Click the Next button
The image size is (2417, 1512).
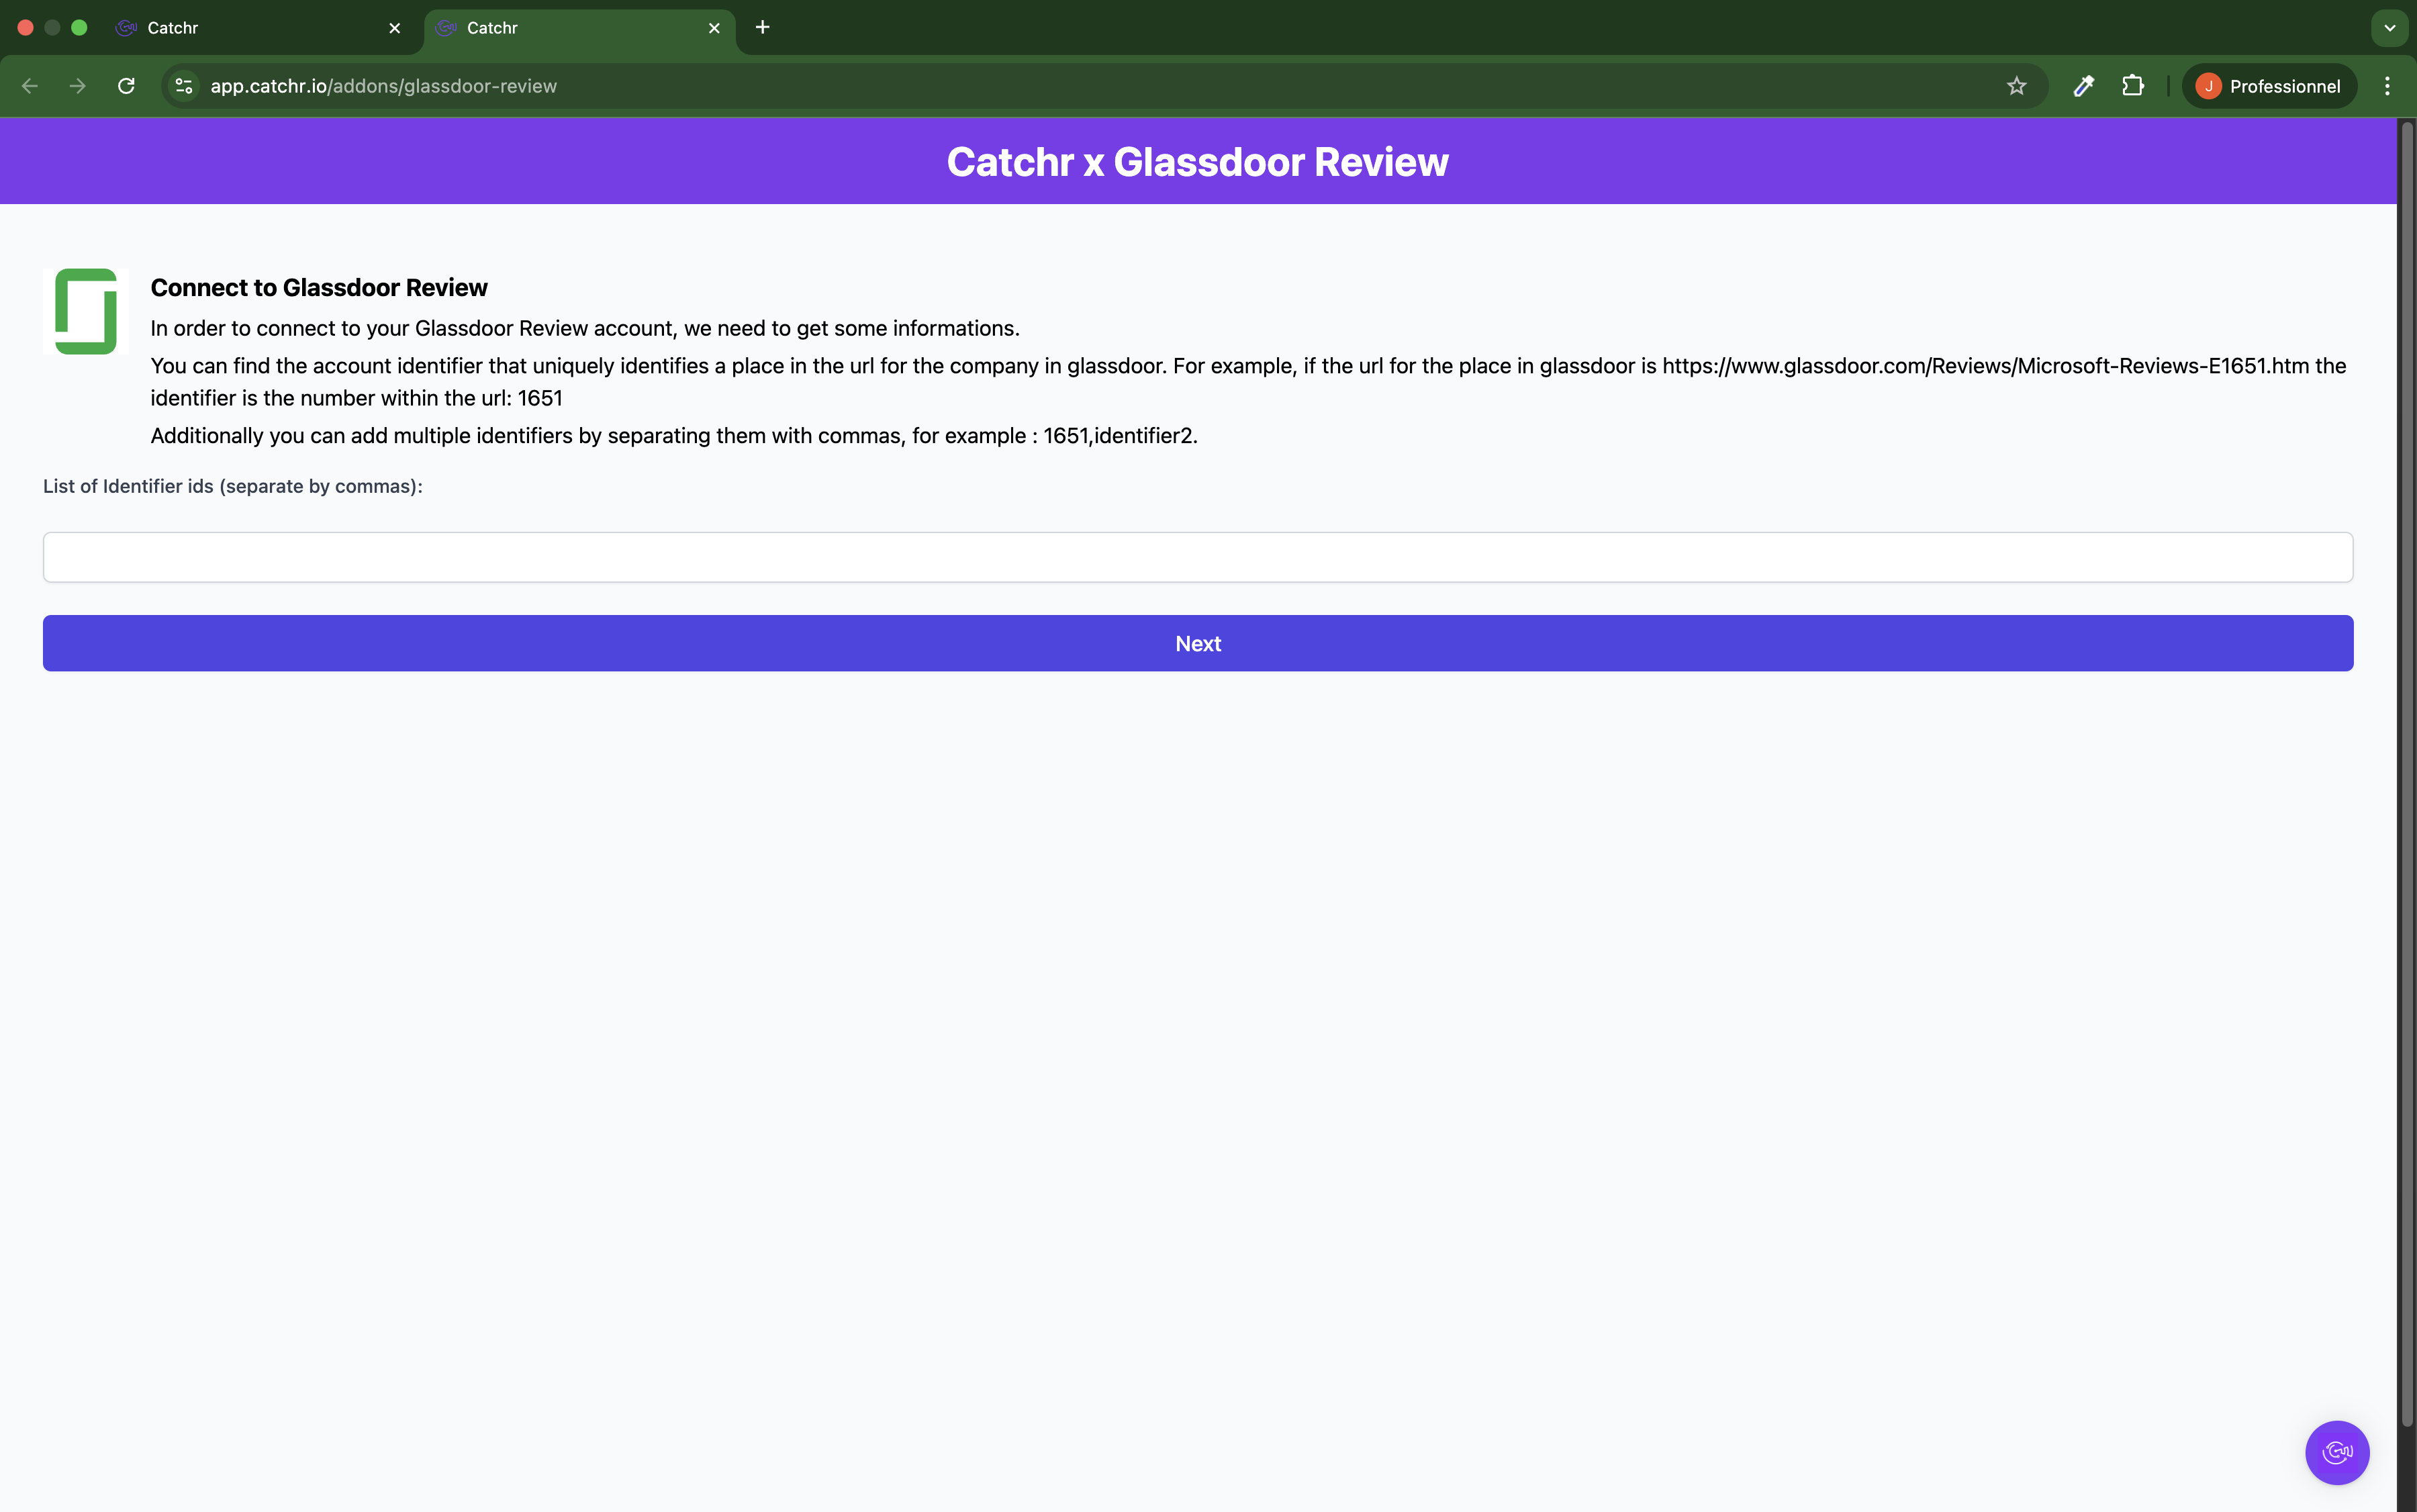(x=1197, y=643)
